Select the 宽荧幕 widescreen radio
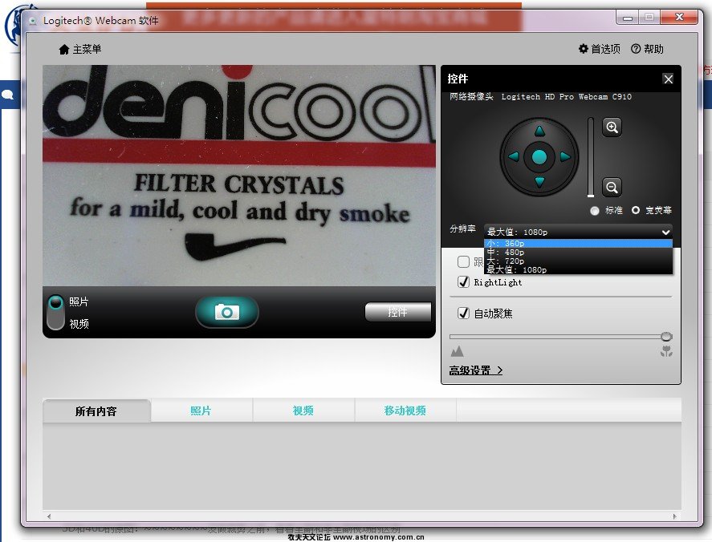The height and width of the screenshot is (542, 712). point(636,210)
